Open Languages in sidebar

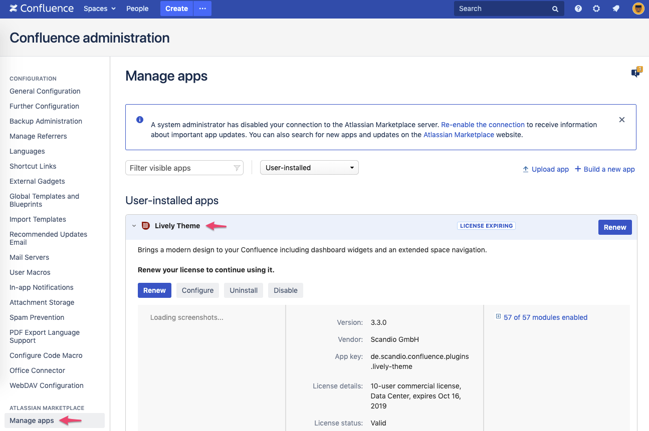click(27, 151)
